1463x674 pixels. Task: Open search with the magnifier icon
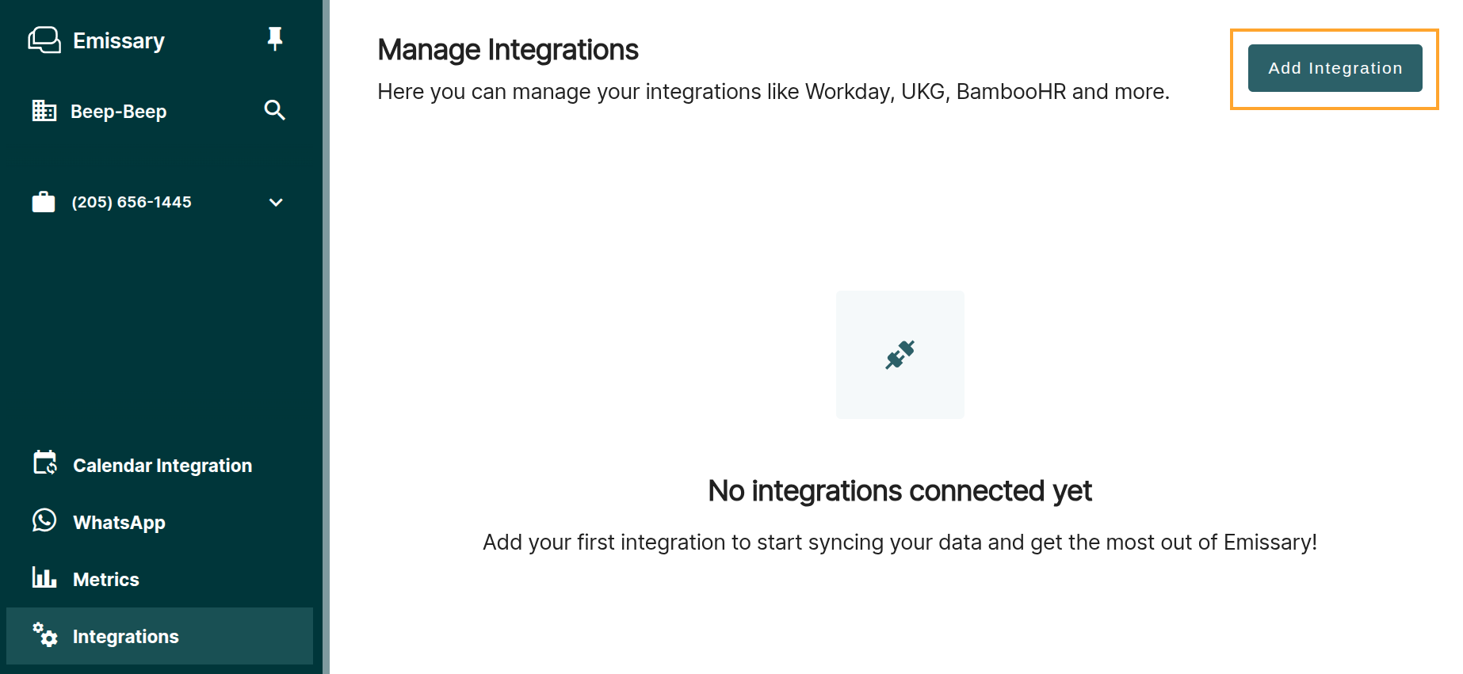[275, 110]
